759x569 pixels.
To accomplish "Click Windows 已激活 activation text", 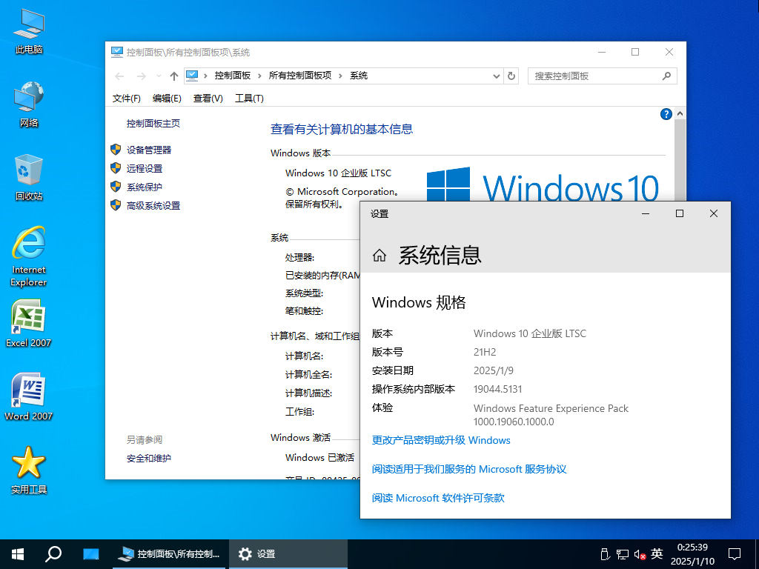I will (319, 458).
